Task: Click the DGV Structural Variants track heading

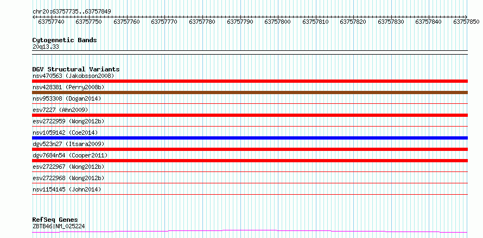Action: click(x=76, y=69)
